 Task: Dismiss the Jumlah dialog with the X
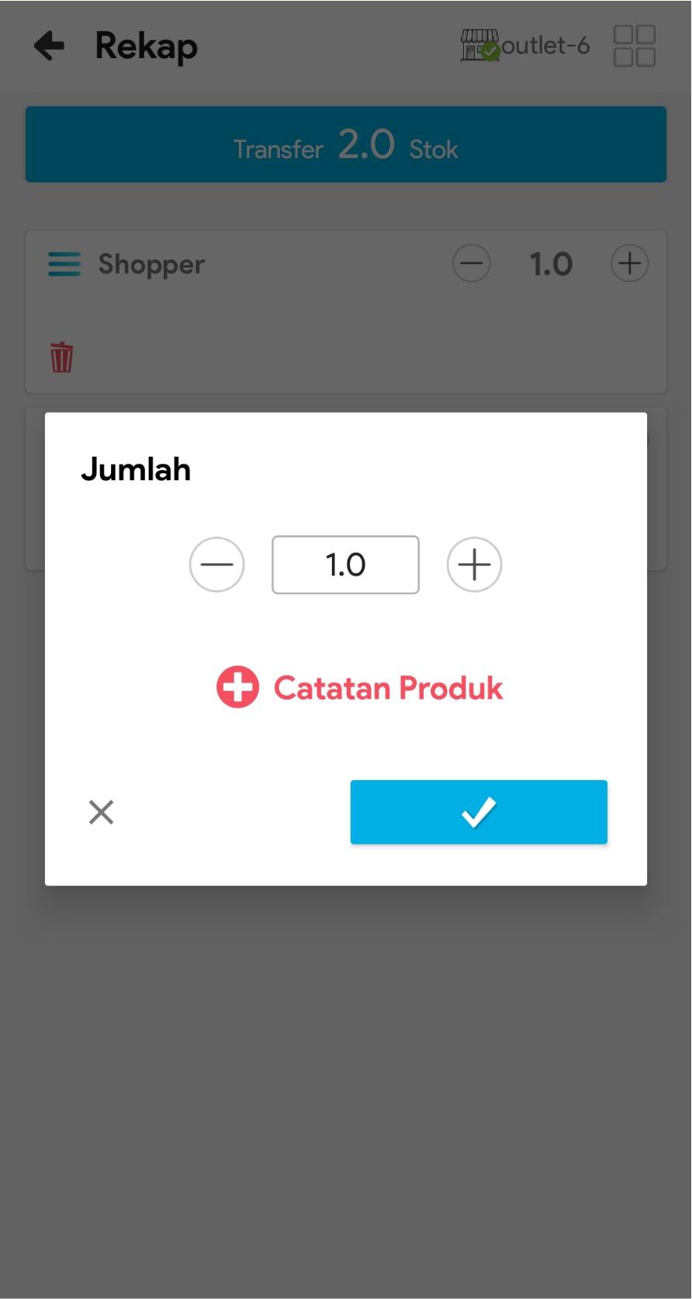point(102,812)
